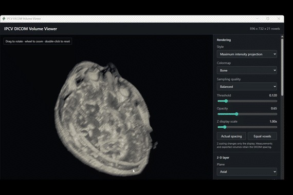Open the Plane dropdown set to Axial
This screenshot has height=195, width=293.
pos(247,172)
